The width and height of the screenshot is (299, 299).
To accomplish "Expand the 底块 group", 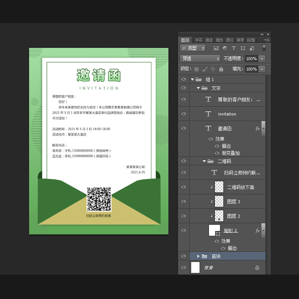I will (x=198, y=256).
